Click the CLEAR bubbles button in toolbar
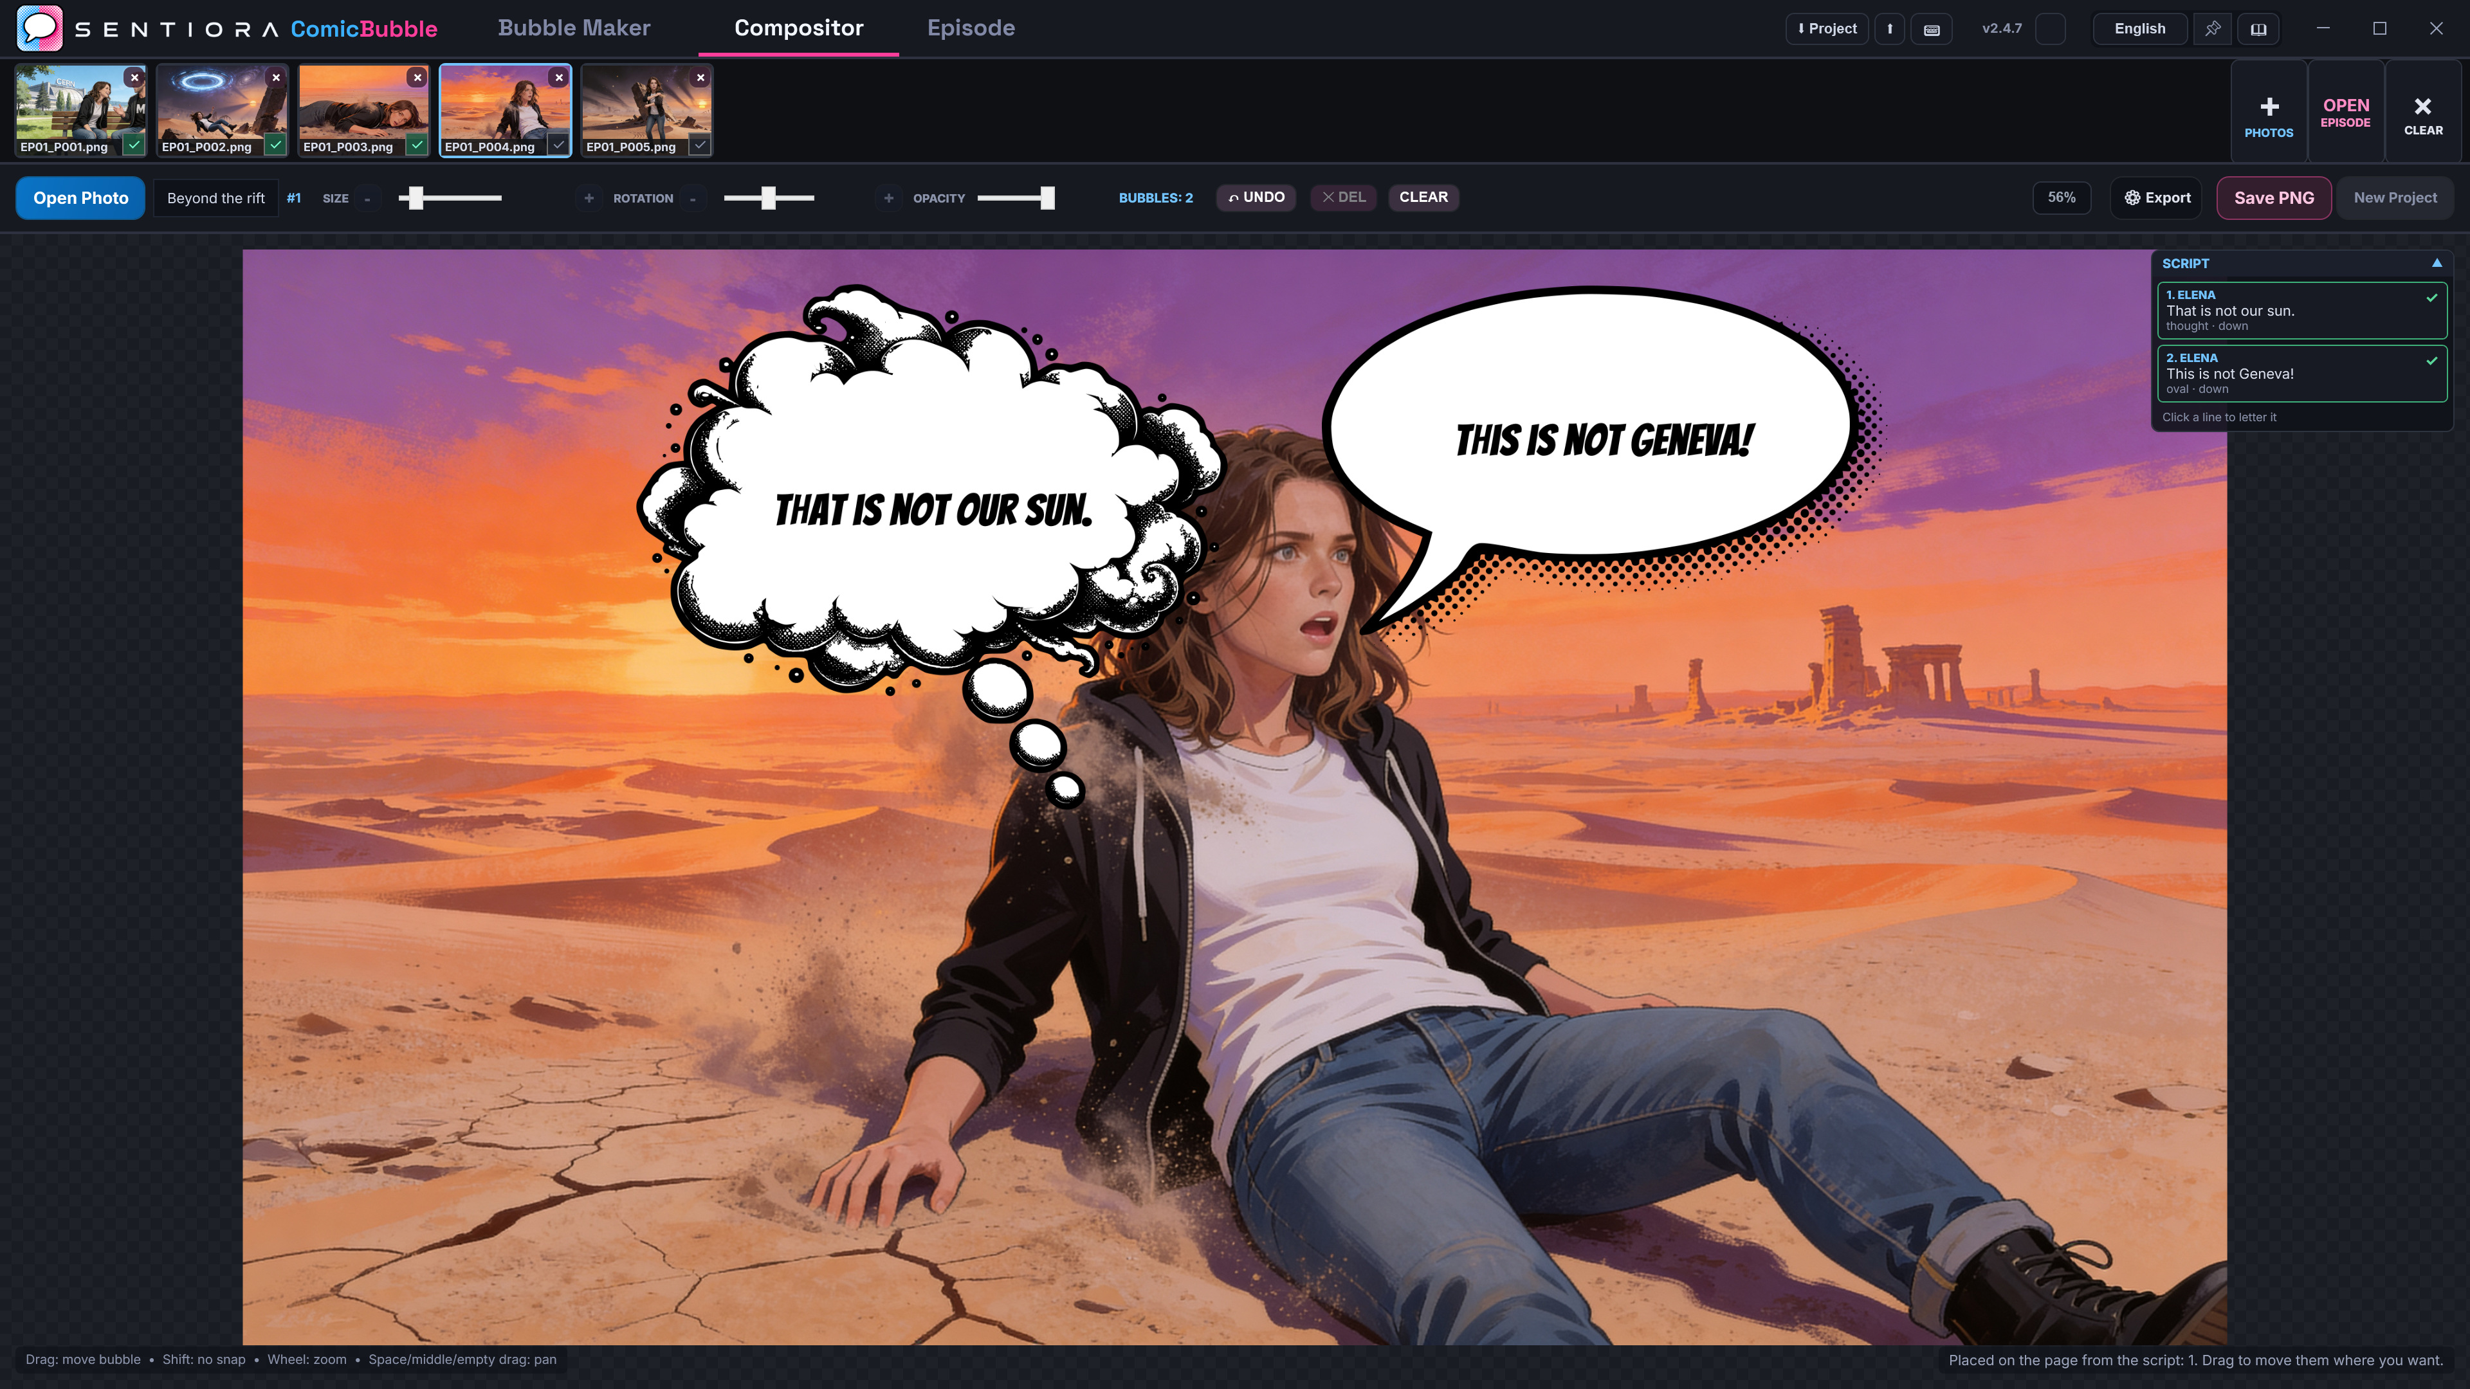This screenshot has height=1389, width=2470. point(1423,197)
